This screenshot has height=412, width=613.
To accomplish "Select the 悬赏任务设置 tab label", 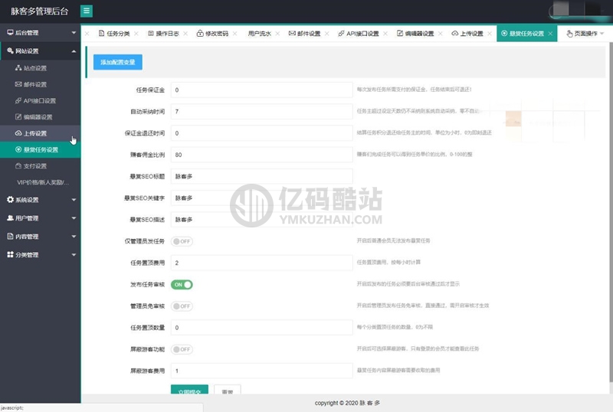I will [526, 34].
